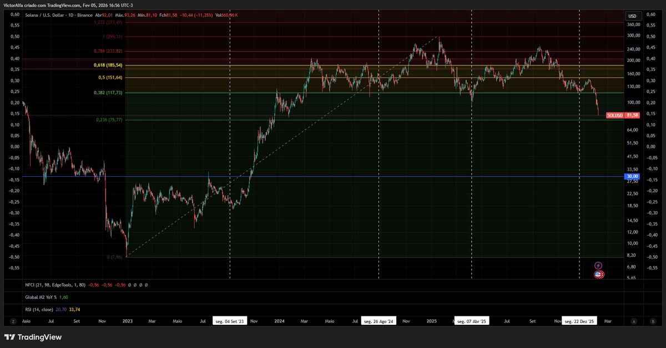The width and height of the screenshot is (666, 348).
Task: Click the purple lightning event icon
Action: coord(598,266)
